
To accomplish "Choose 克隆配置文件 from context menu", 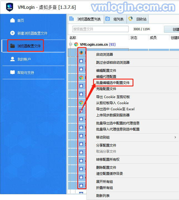I will pyautogui.click(x=106, y=89).
